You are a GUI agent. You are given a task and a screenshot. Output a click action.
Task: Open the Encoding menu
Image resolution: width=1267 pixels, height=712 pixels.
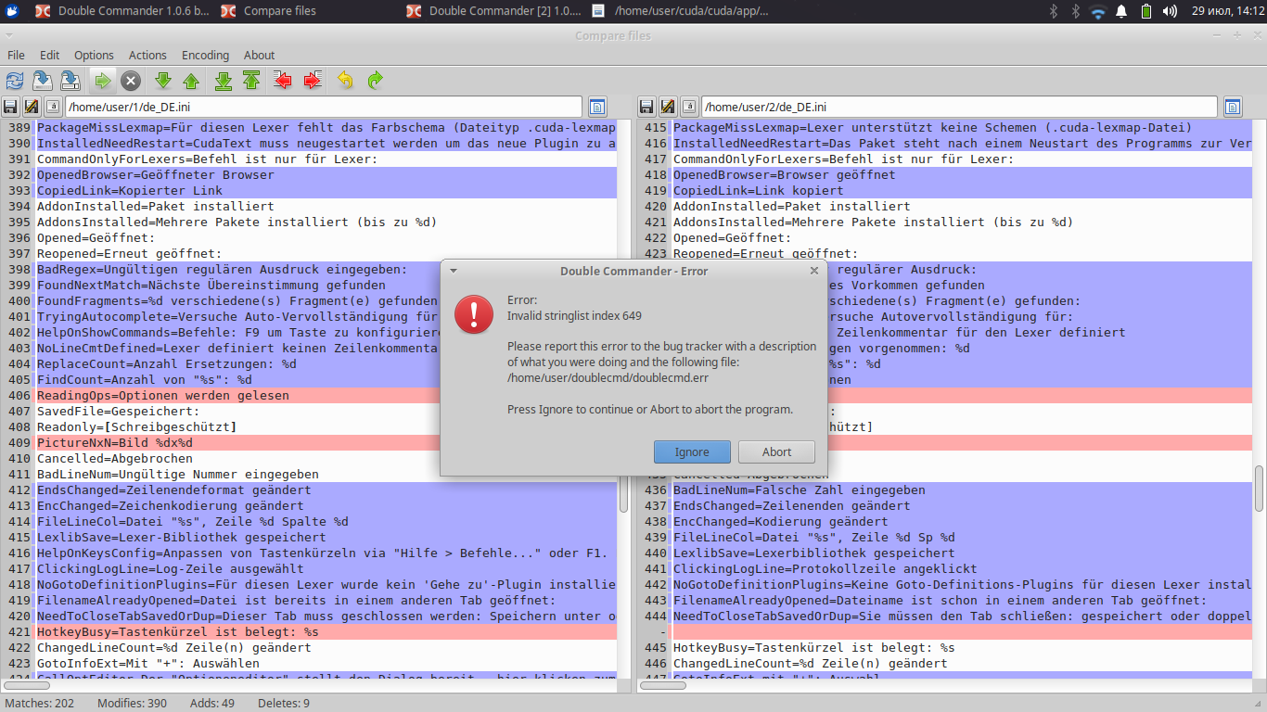pyautogui.click(x=205, y=55)
